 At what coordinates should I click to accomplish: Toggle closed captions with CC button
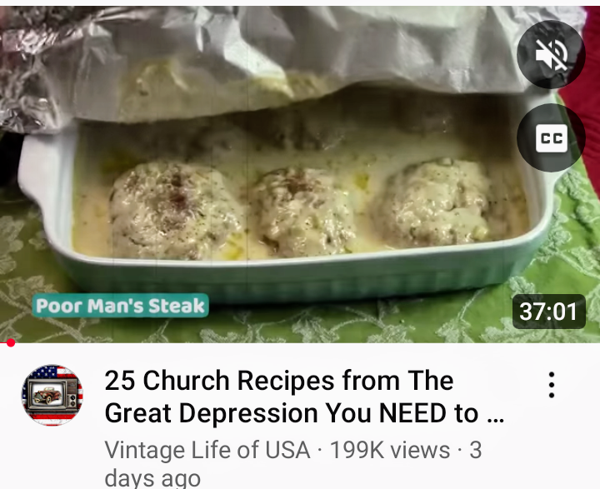pyautogui.click(x=551, y=137)
